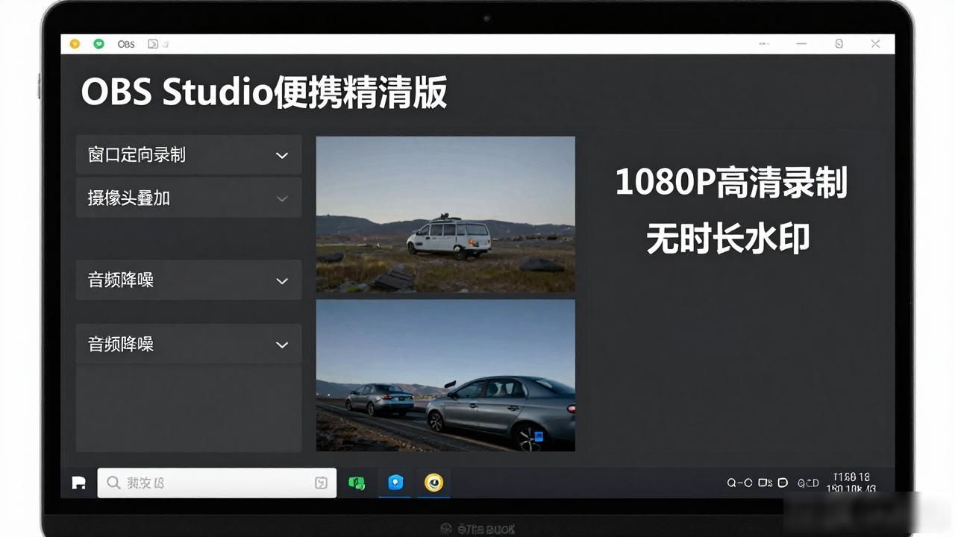Click the yellow circle icon in title bar
The height and width of the screenshot is (537, 955).
[x=75, y=44]
